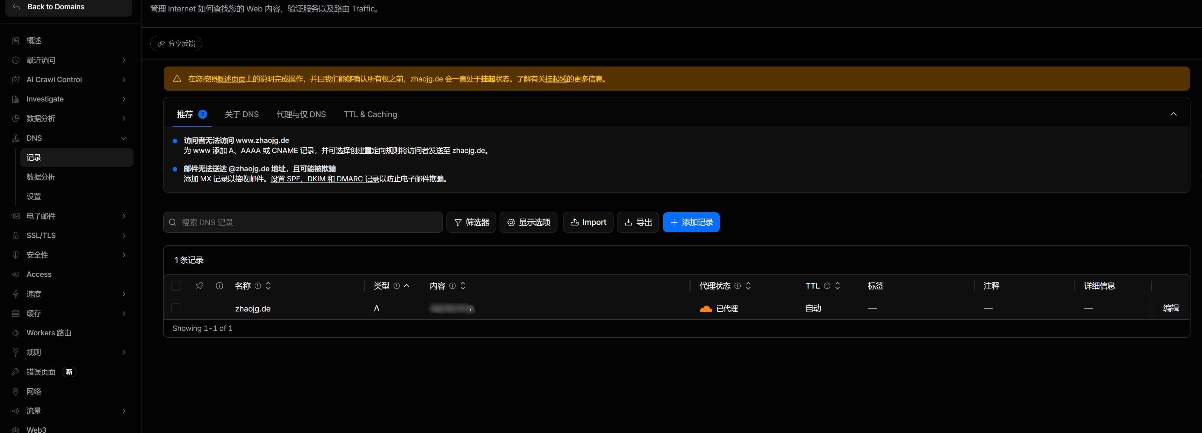Click the 设置 SPF、DKIM 和 DMARC link
This screenshot has height=433, width=1202.
click(x=325, y=179)
